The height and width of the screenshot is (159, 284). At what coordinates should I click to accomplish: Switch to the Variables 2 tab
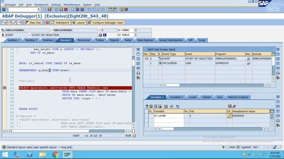coord(176,97)
